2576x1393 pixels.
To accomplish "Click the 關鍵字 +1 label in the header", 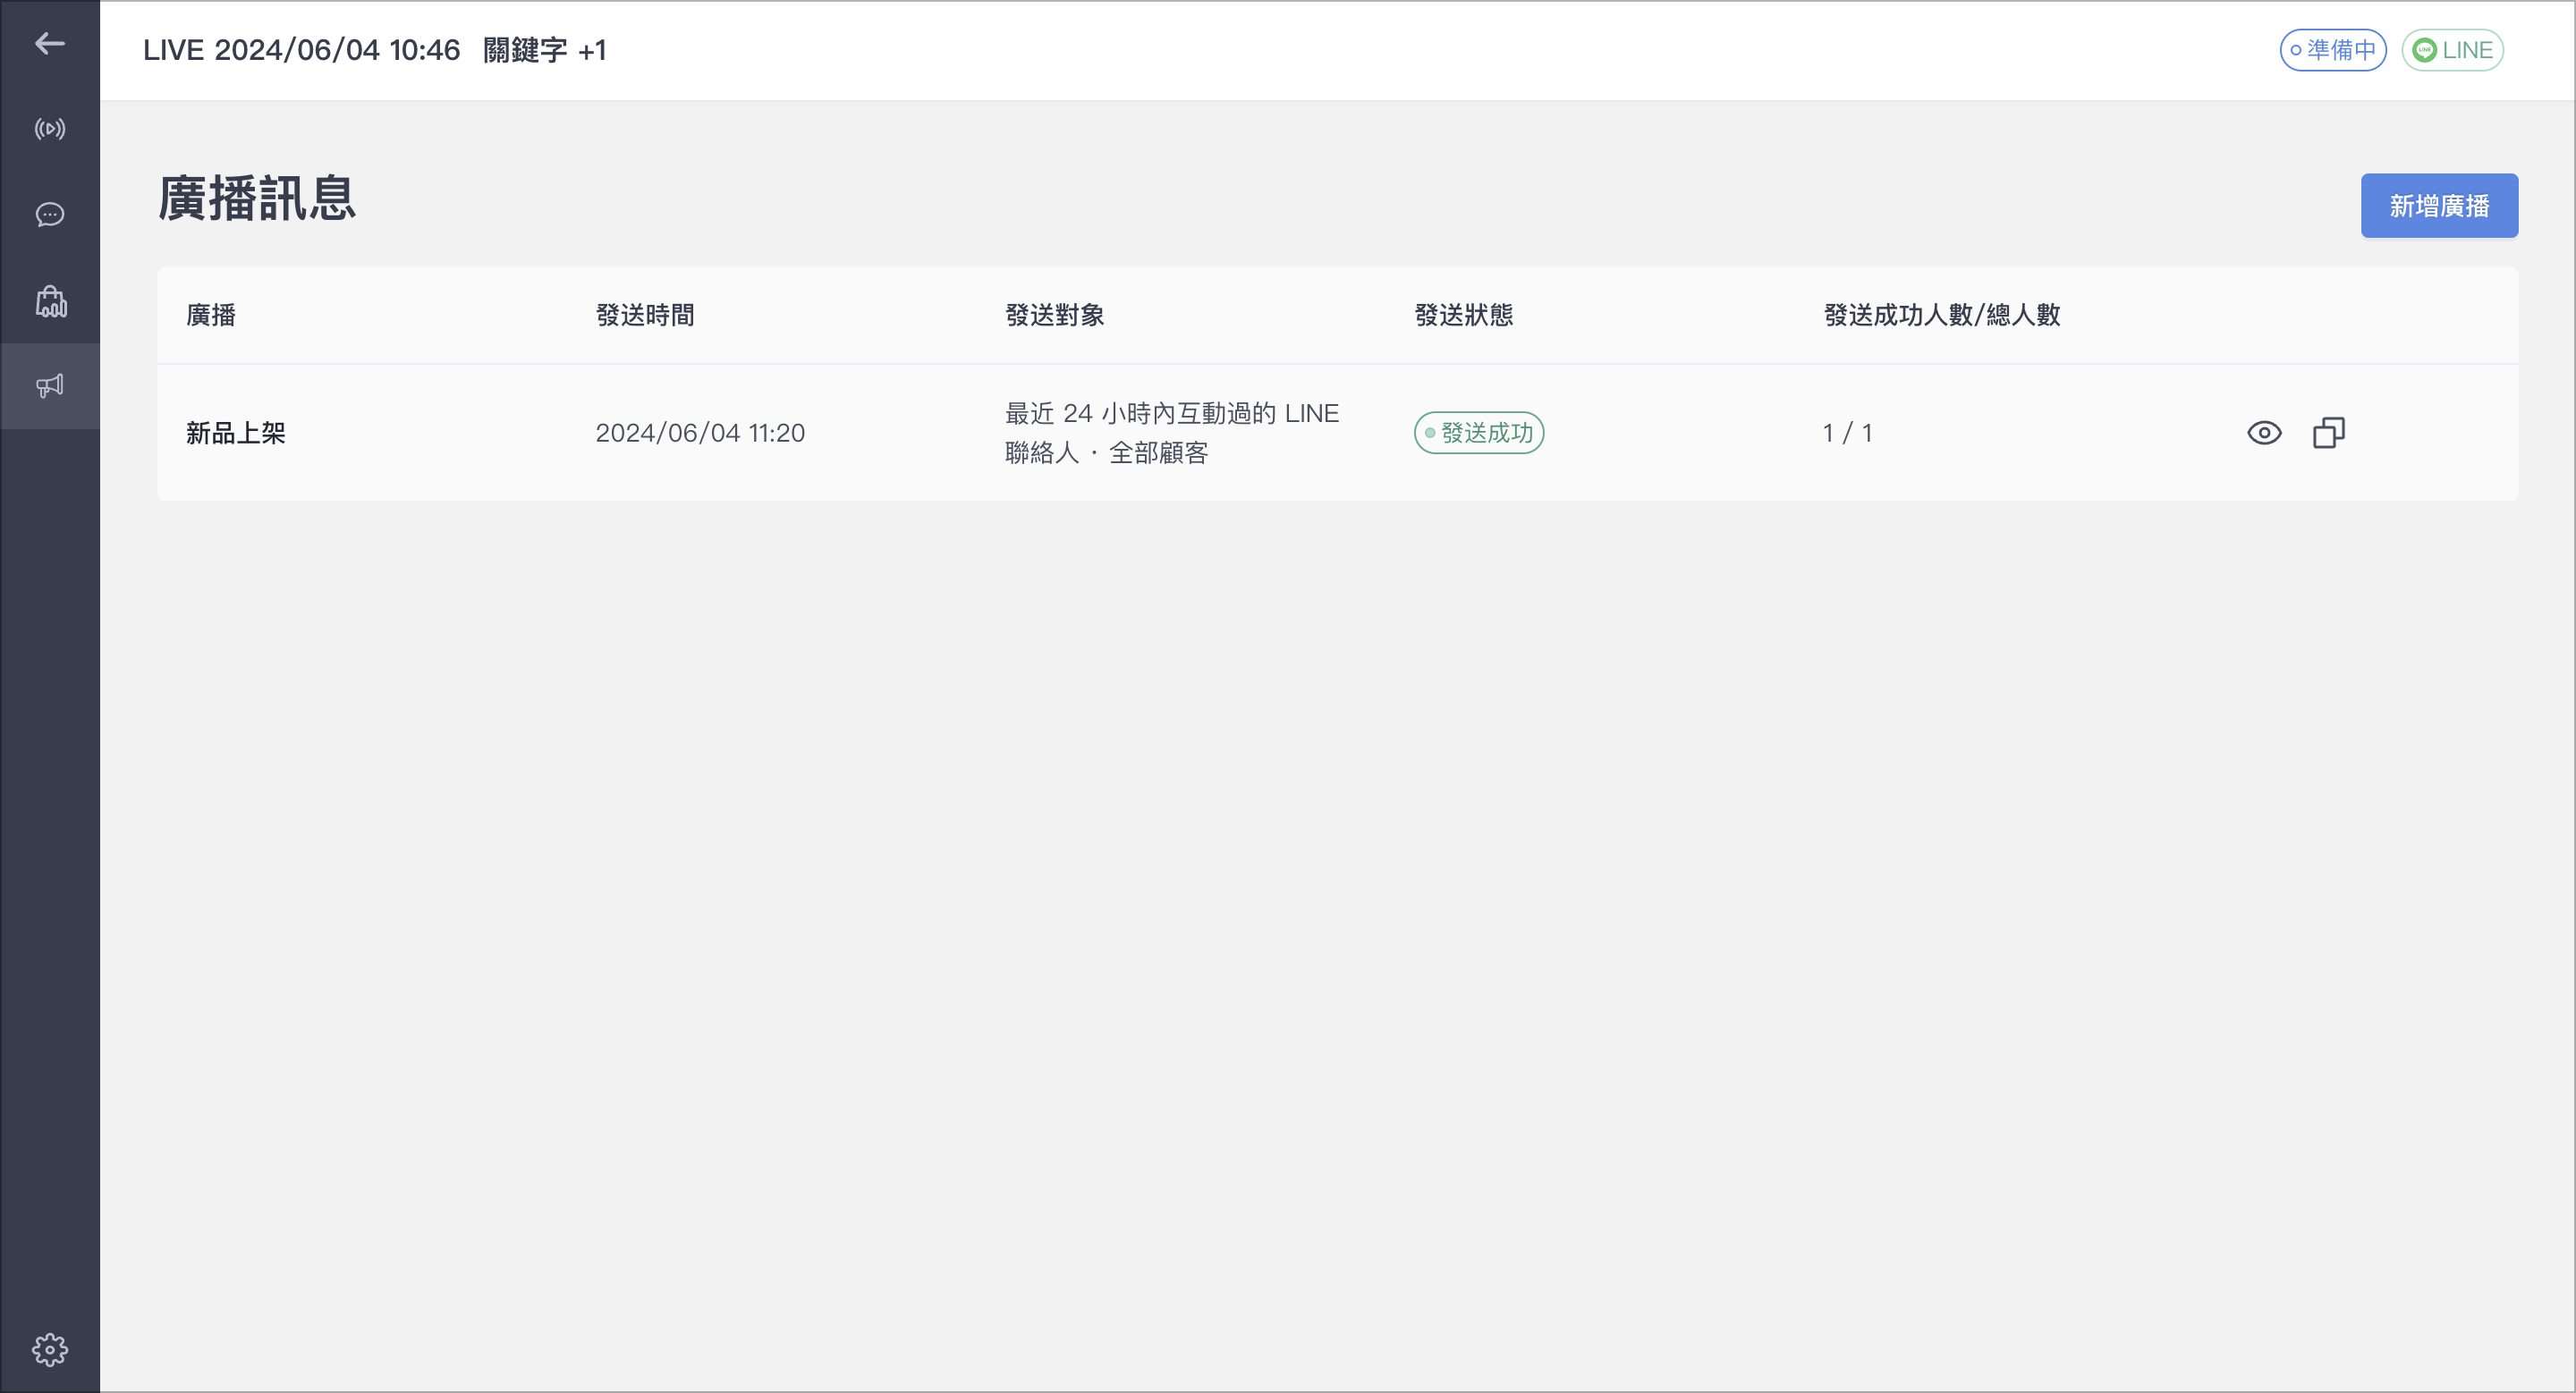I will tap(545, 50).
